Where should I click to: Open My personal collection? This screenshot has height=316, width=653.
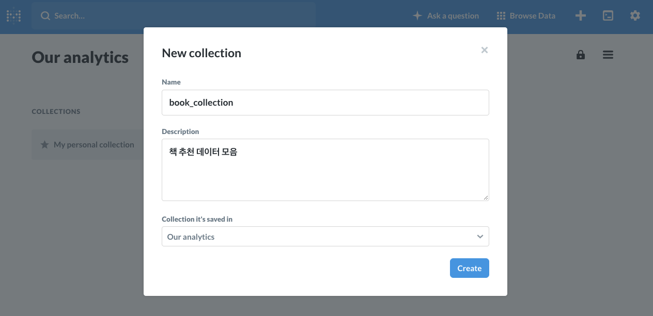(88, 144)
